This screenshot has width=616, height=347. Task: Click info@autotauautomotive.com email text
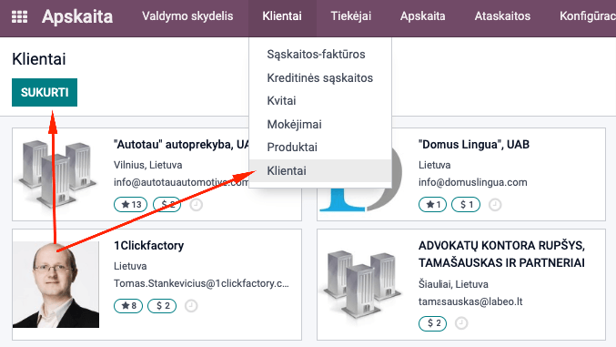pos(181,182)
